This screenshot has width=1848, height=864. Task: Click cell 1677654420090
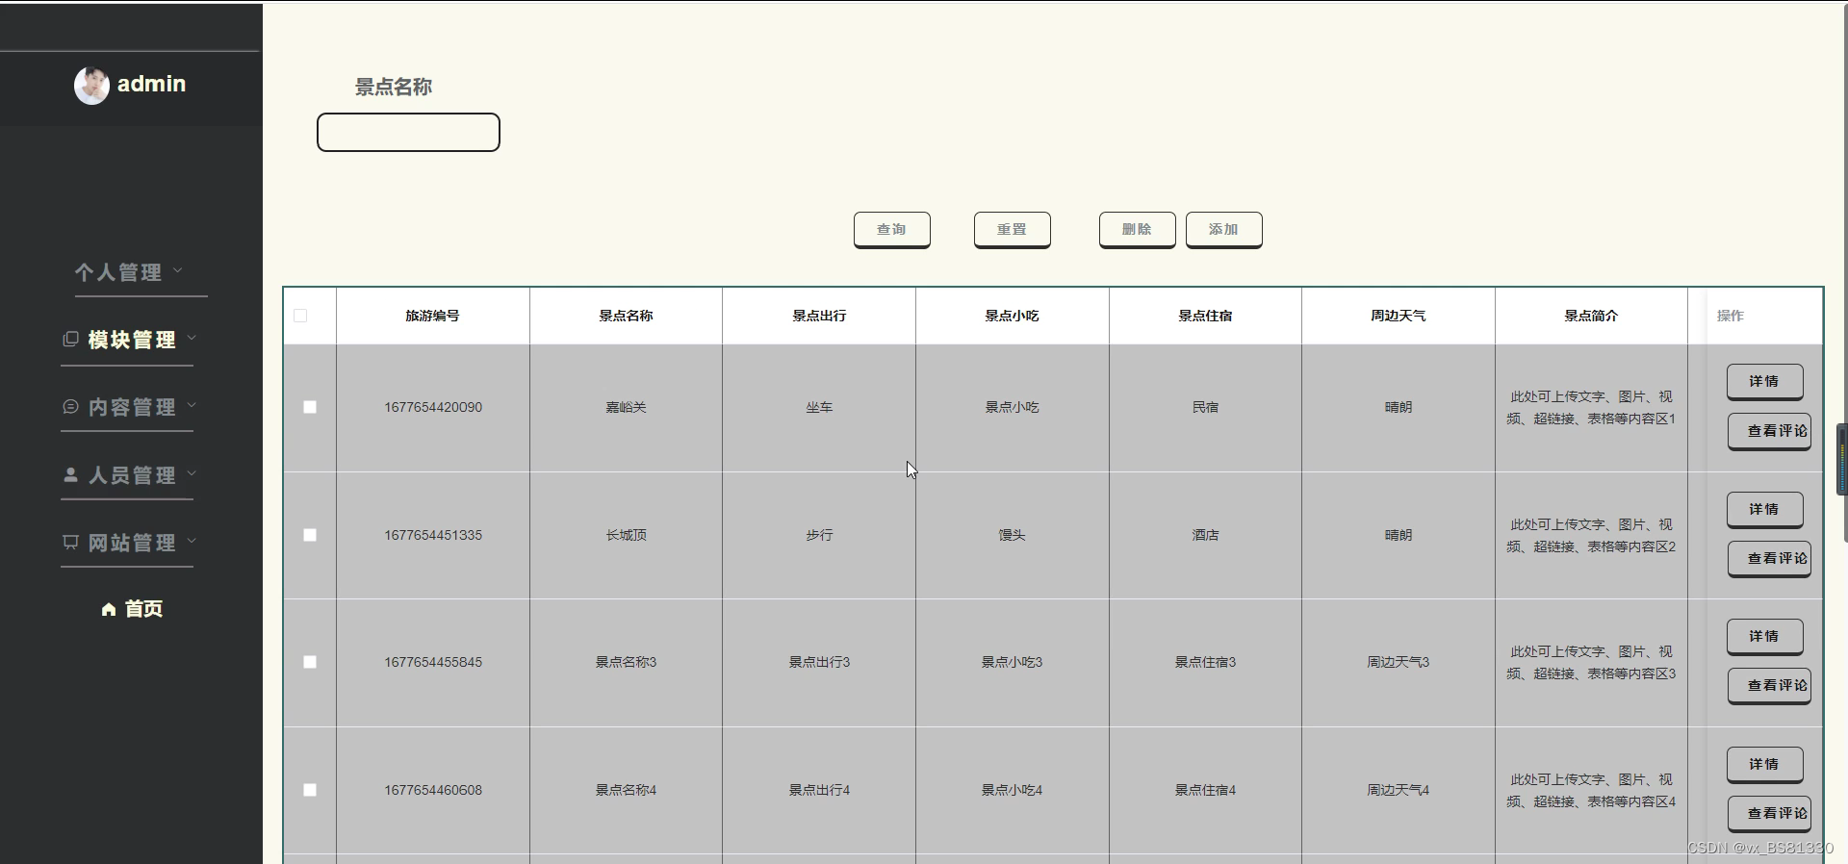coord(433,407)
